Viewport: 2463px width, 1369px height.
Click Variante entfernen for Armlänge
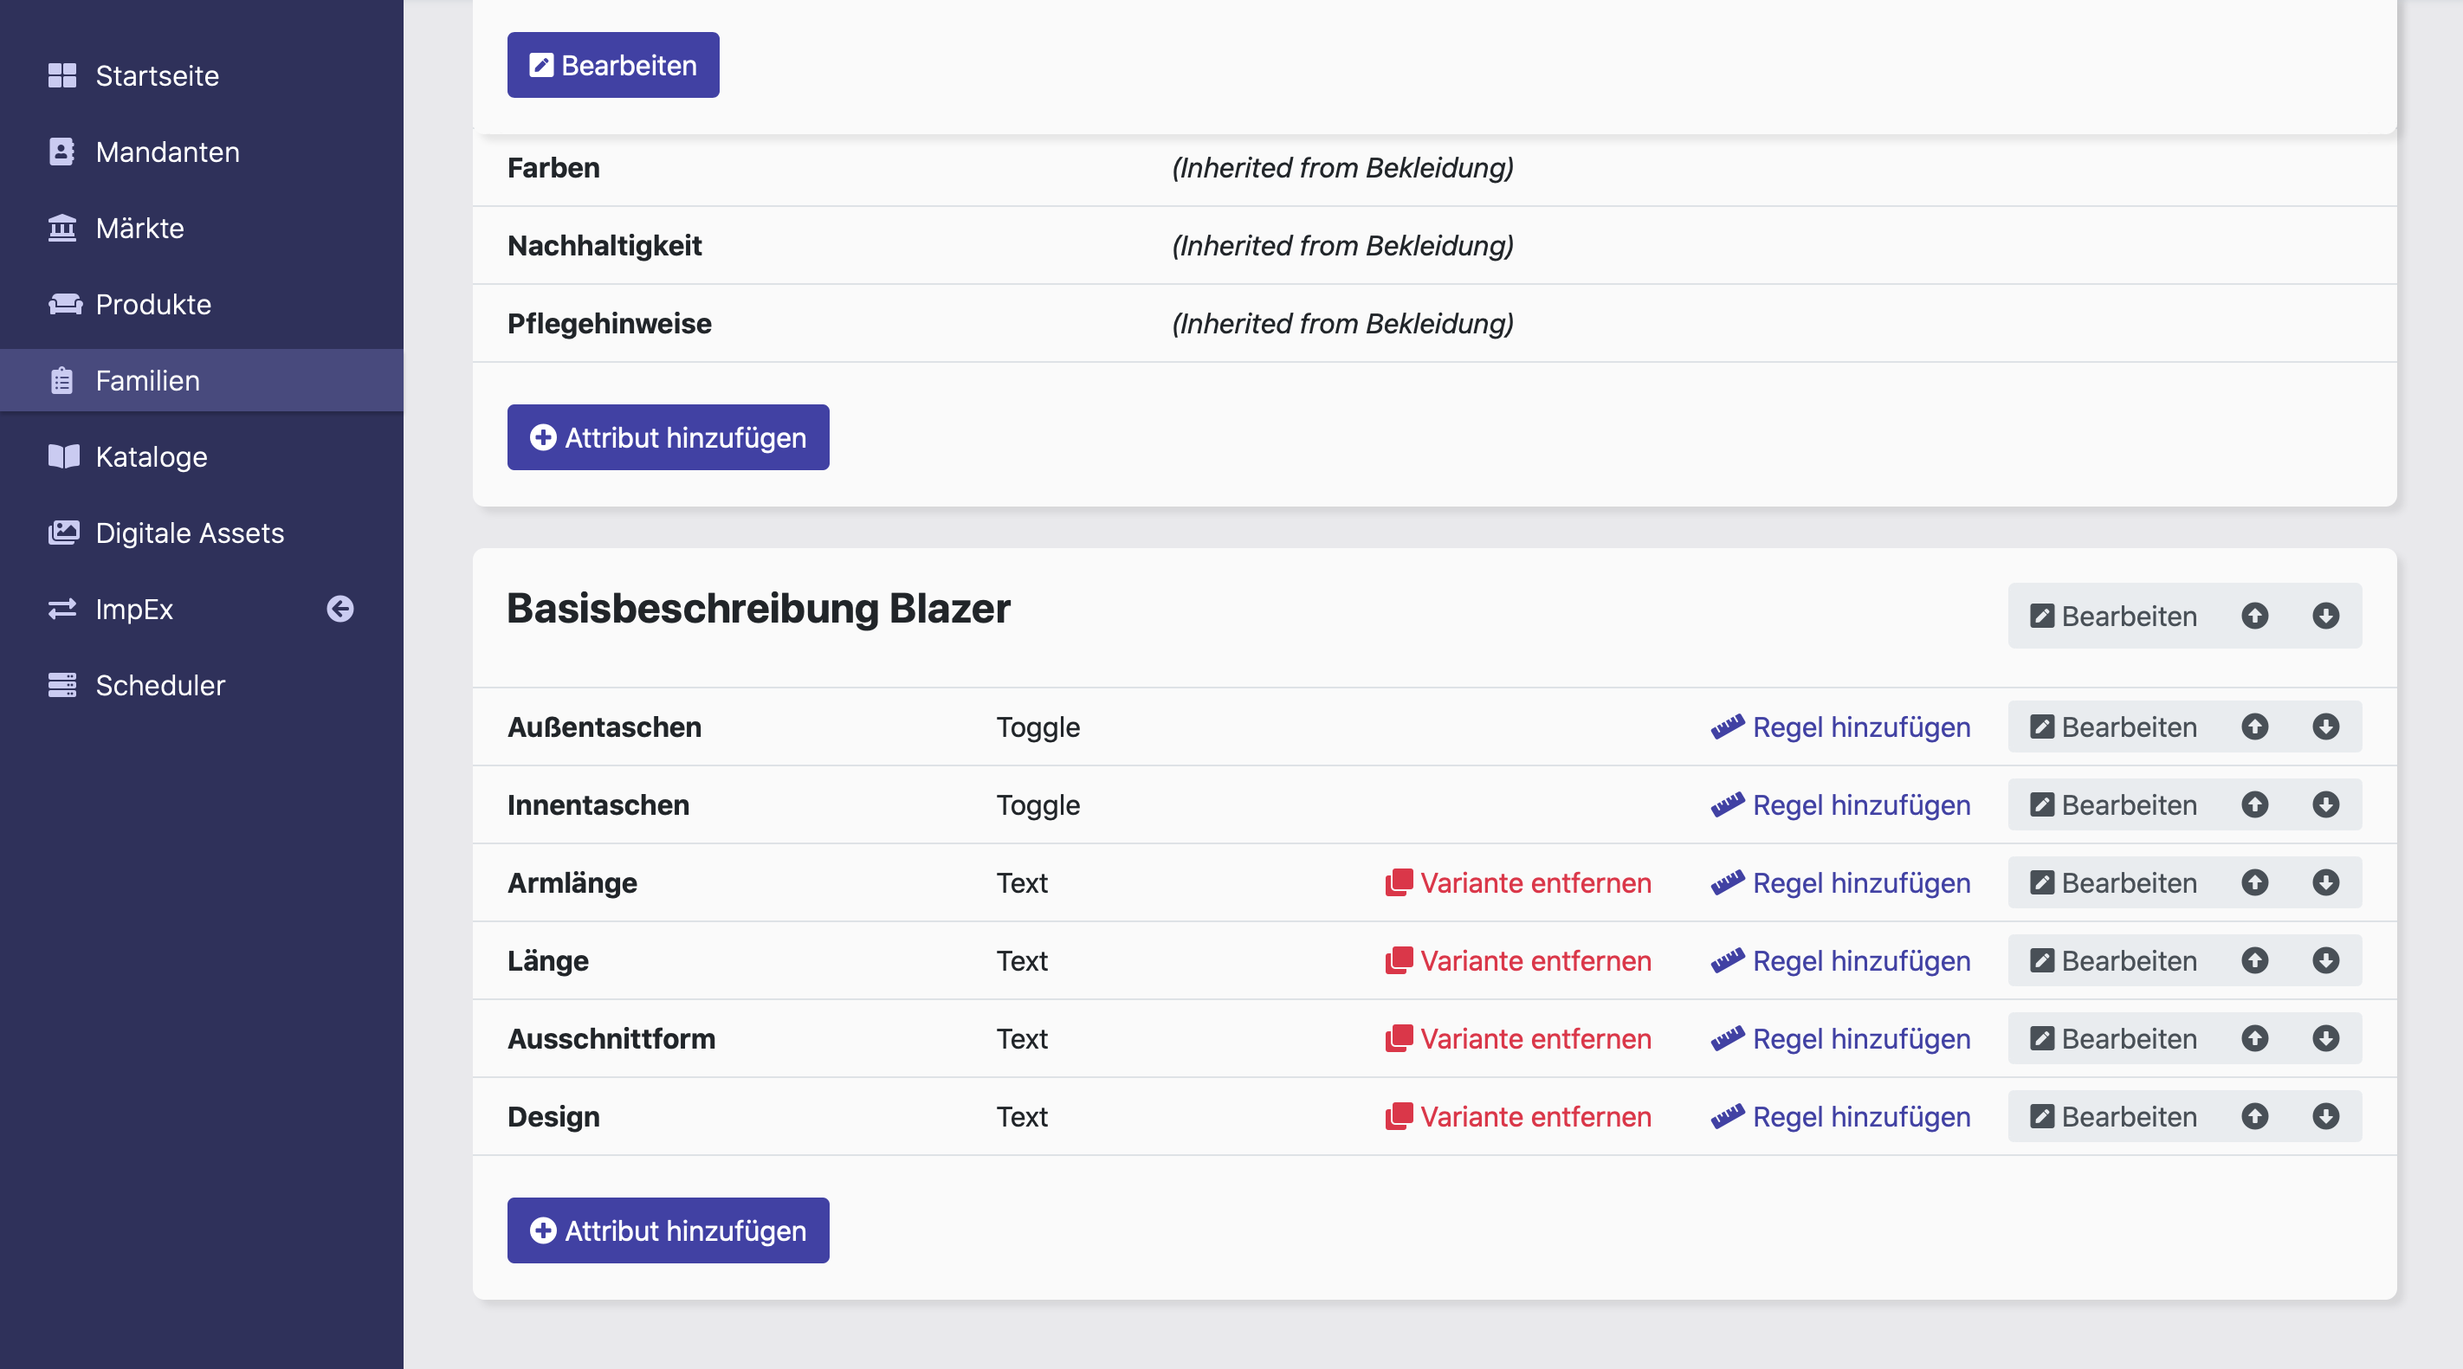[1518, 882]
